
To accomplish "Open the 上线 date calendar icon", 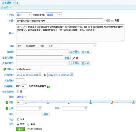I will (x=40, y=108).
